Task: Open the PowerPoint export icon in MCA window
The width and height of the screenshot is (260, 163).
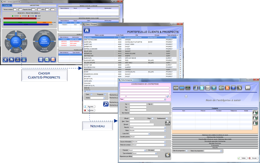Action: click(x=53, y=59)
